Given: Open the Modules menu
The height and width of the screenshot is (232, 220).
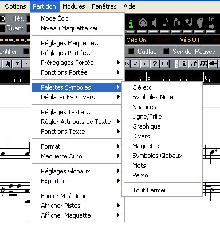Looking at the screenshot, I should click(74, 6).
